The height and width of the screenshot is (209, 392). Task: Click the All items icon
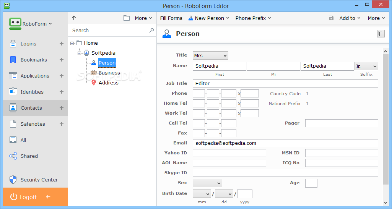13,140
